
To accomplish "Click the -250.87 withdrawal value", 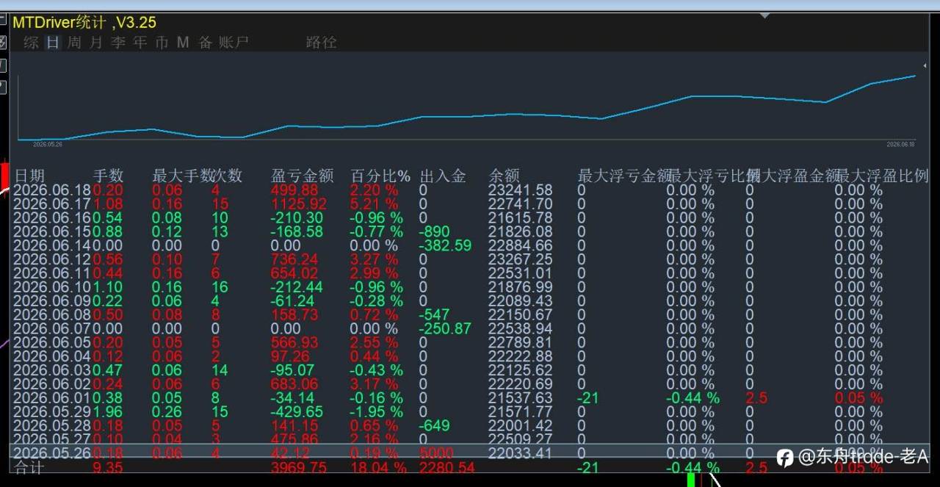I will (x=445, y=329).
